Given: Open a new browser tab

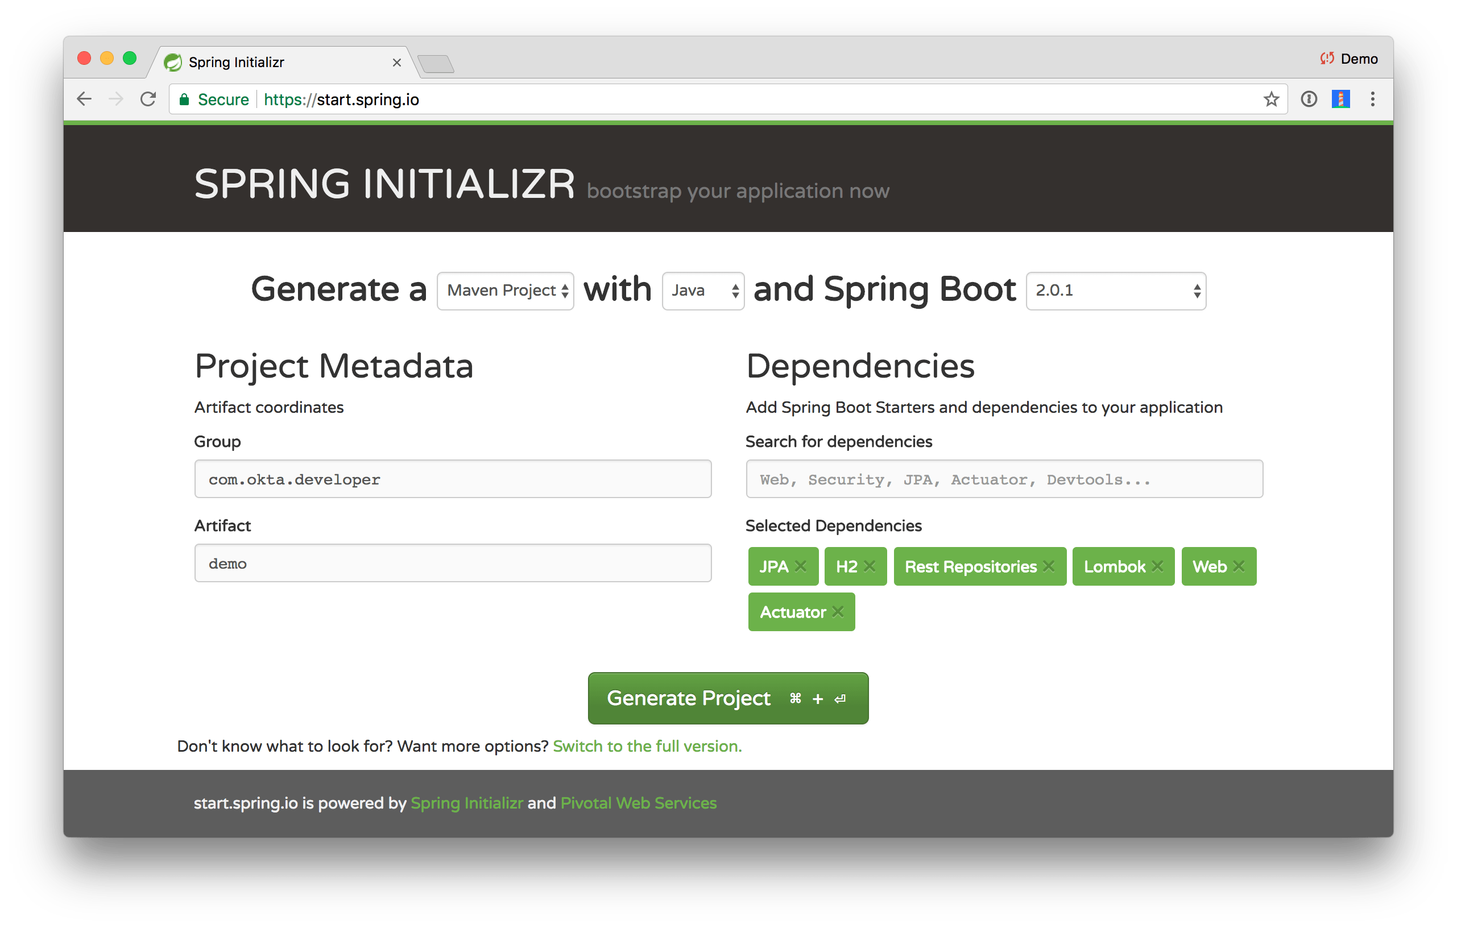Looking at the screenshot, I should [x=436, y=64].
